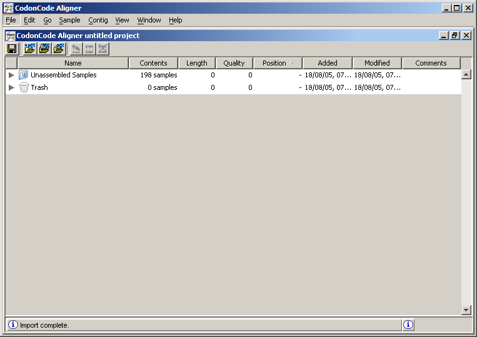Viewport: 477px width, 337px height.
Task: Click the scrollbar down arrow
Action: click(x=466, y=310)
